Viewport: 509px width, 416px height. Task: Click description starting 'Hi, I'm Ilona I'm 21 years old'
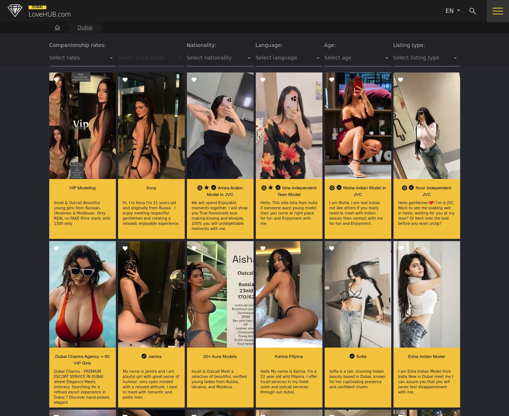click(x=151, y=213)
